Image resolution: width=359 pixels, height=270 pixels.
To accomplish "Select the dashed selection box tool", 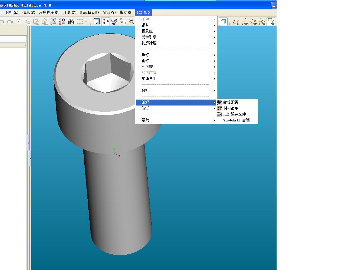I will point(80,22).
